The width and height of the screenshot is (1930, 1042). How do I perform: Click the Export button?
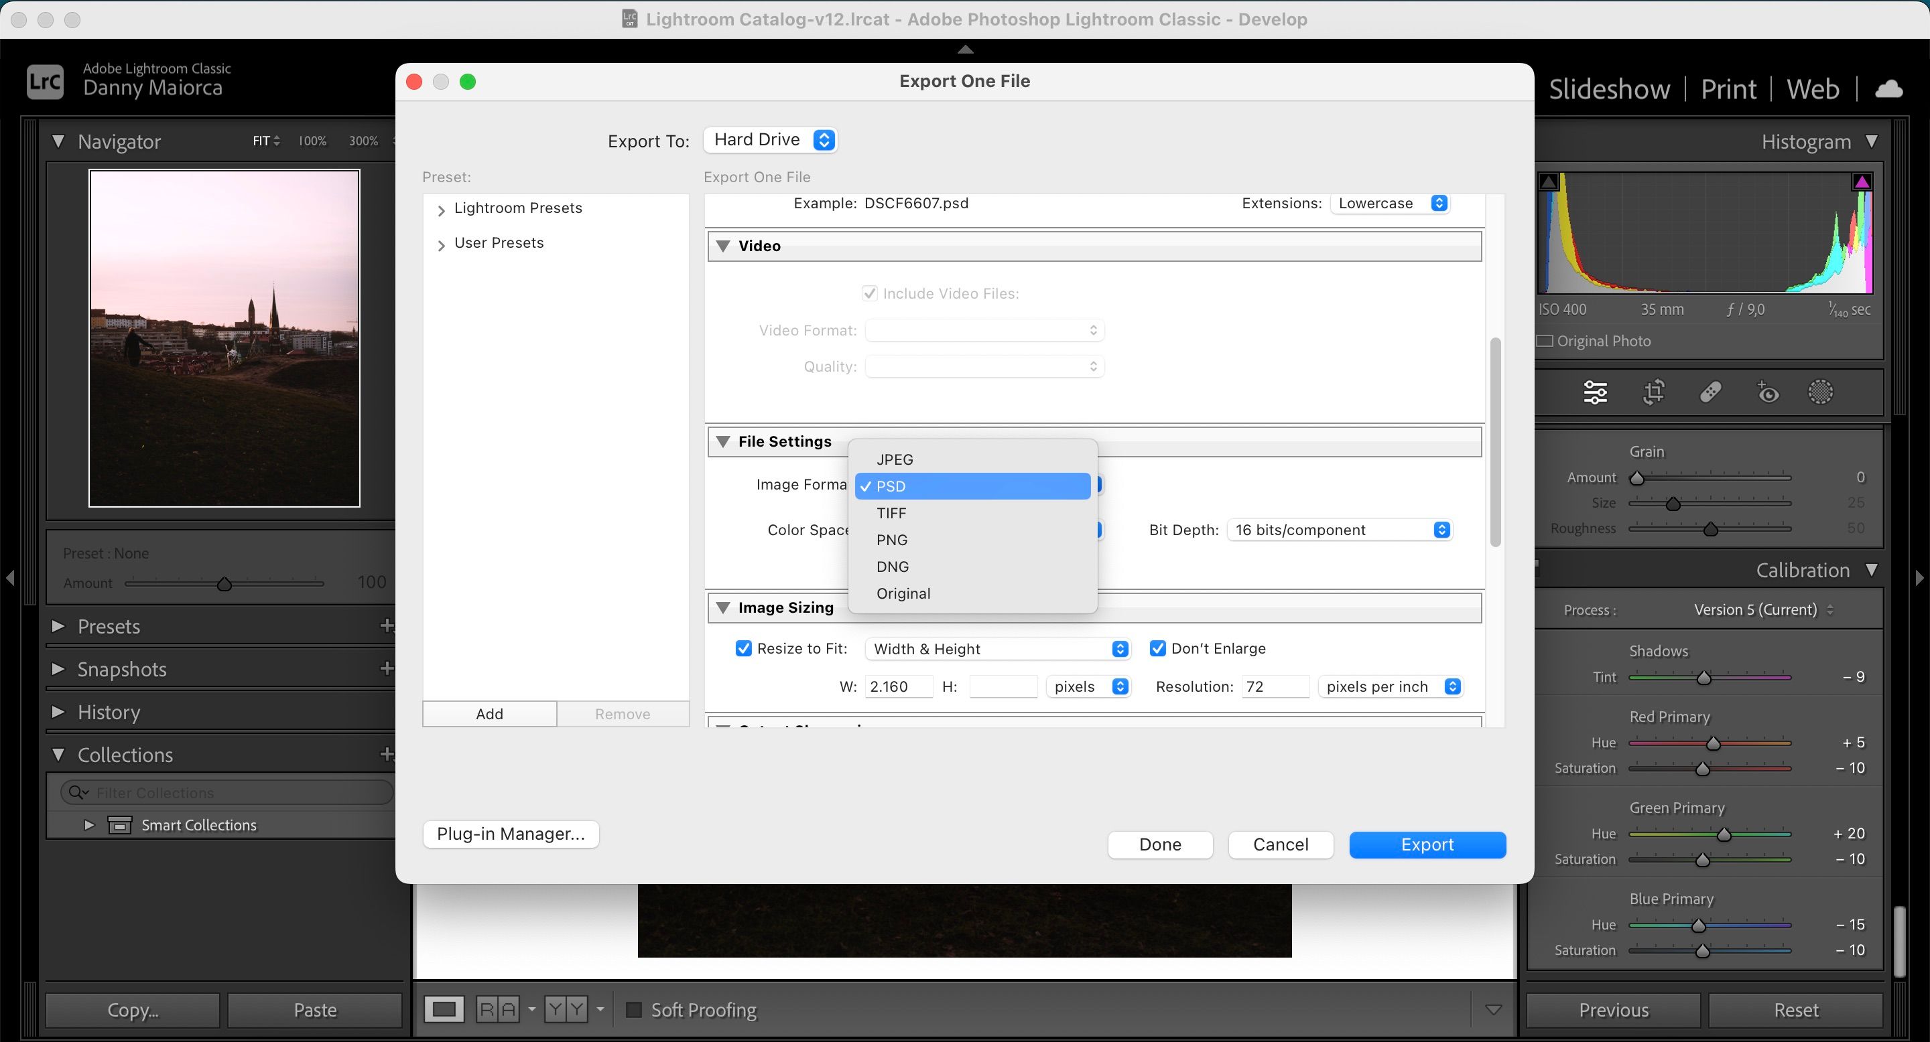point(1427,844)
